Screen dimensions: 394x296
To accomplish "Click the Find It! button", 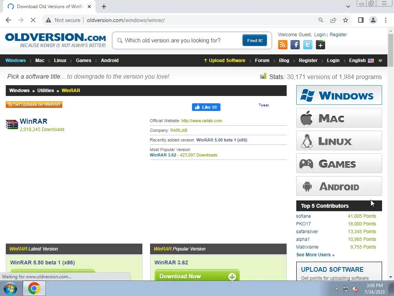I will click(255, 40).
